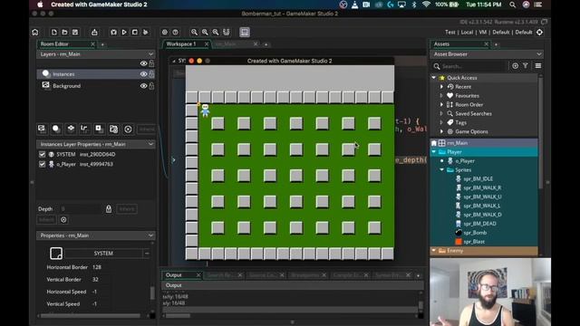Create a new project from toolbar

pos(54,33)
